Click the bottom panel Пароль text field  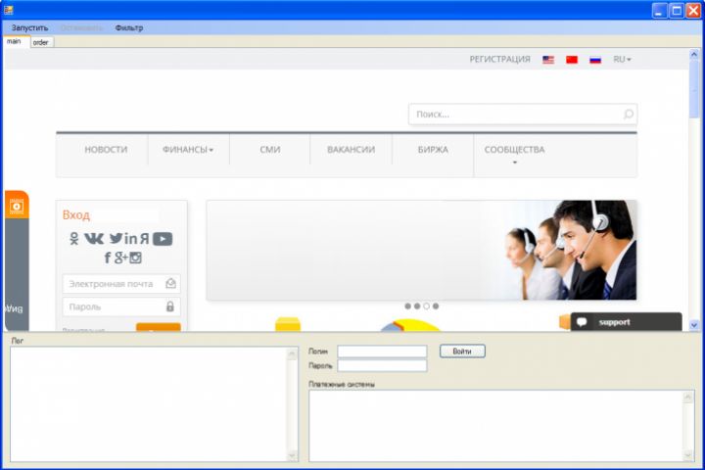click(382, 365)
